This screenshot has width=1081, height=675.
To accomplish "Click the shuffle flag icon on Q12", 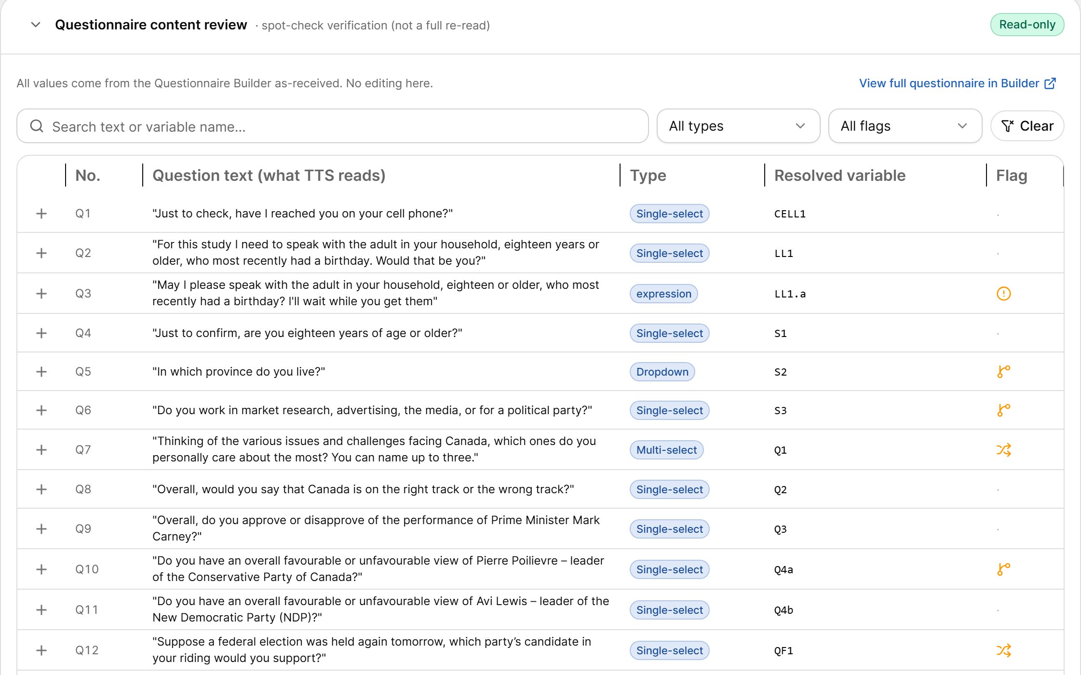I will 1003,650.
